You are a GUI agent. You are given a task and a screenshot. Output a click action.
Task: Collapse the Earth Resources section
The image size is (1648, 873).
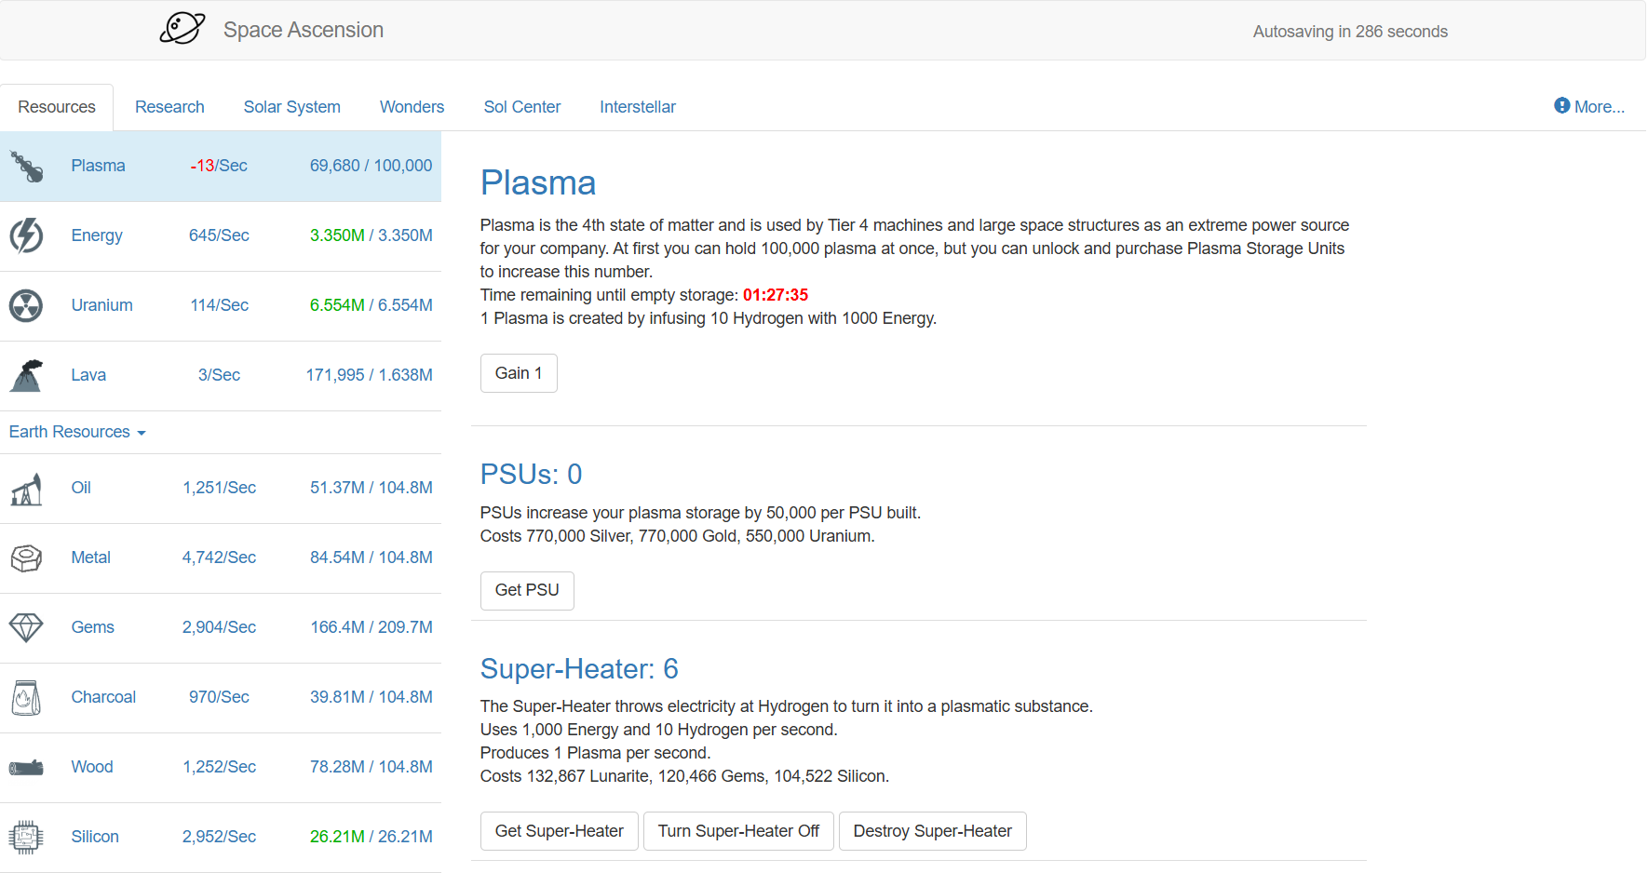click(x=77, y=432)
